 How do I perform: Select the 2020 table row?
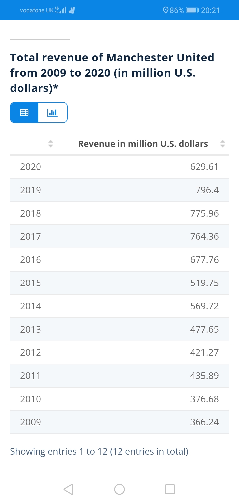click(119, 167)
